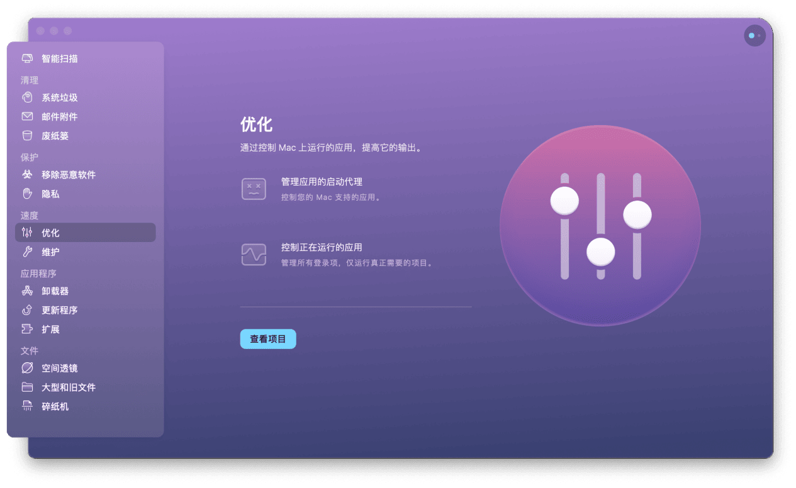Click the Shredder icon in sidebar

27,406
